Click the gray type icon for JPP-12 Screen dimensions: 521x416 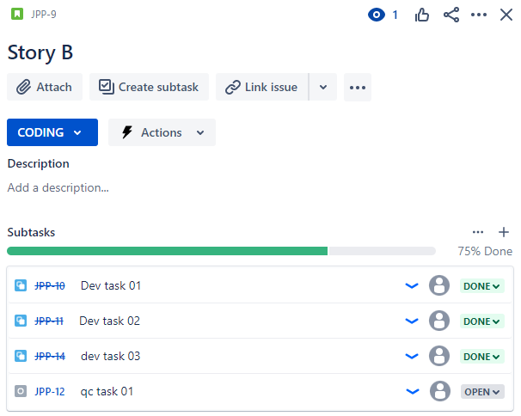(21, 391)
